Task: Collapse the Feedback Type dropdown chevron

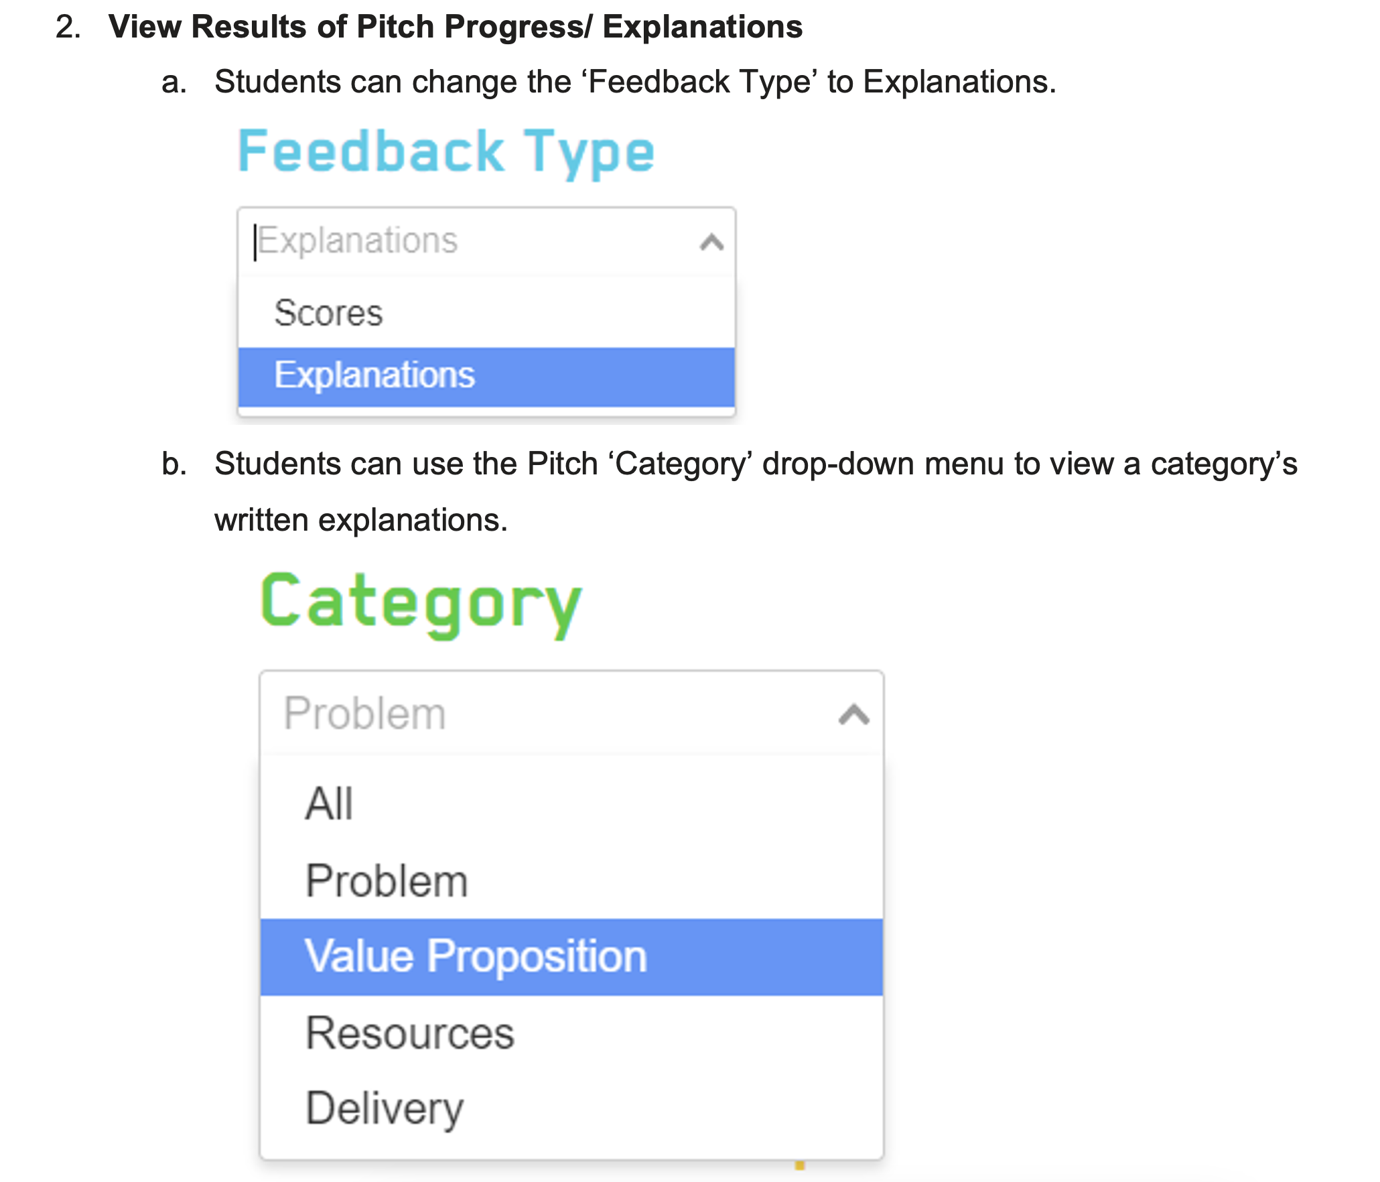Action: [x=711, y=242]
